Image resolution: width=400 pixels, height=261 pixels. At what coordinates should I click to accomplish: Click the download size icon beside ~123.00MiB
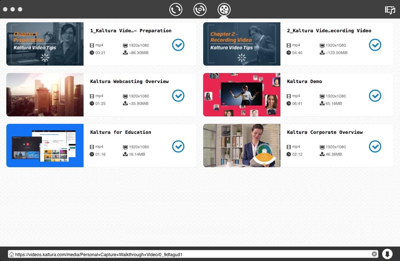click(322, 53)
